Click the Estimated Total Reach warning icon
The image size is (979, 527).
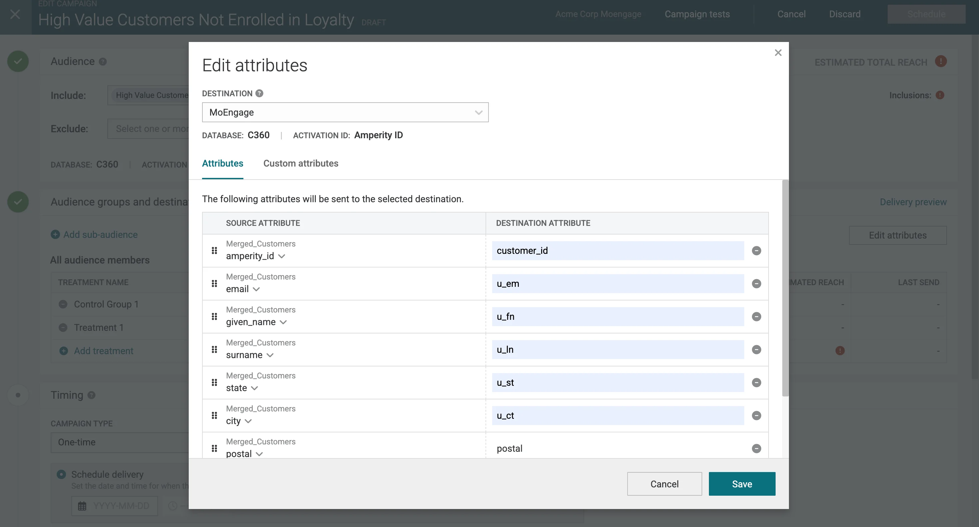(941, 62)
